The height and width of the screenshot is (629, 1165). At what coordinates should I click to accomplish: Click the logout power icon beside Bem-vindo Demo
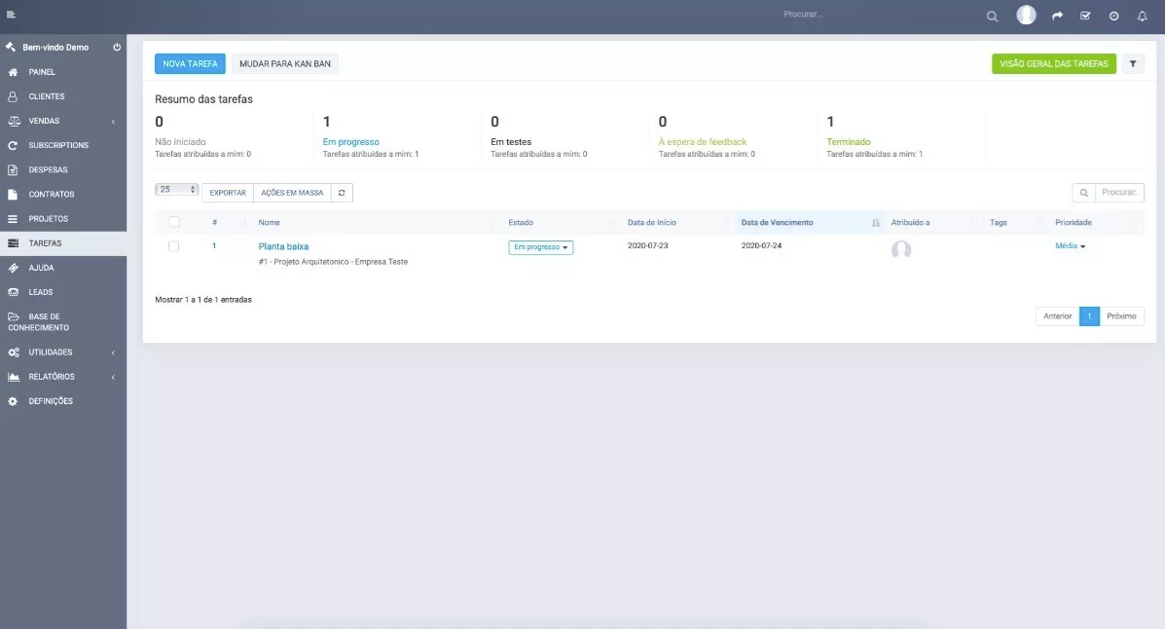pos(117,47)
